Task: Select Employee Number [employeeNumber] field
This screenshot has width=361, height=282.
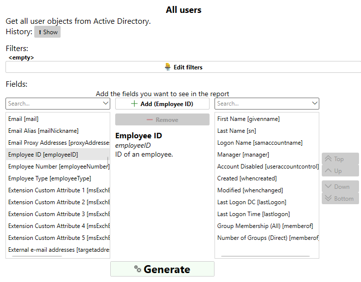Action: [x=58, y=167]
